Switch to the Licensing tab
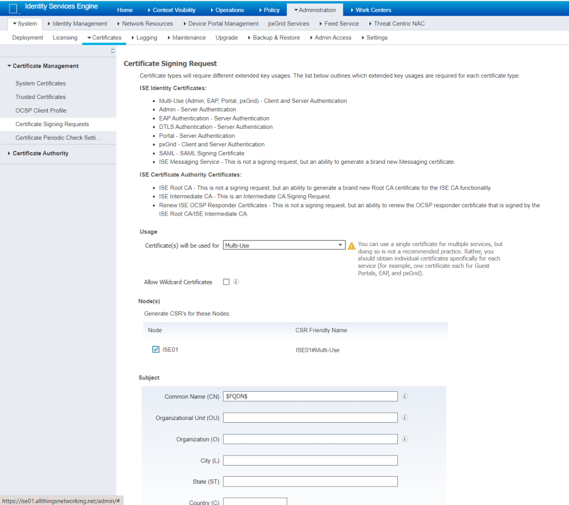Image resolution: width=569 pixels, height=505 pixels. (65, 38)
